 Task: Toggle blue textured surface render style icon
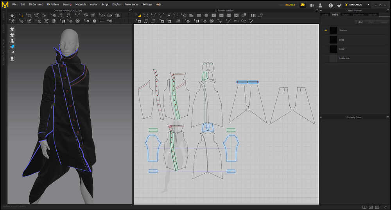[12, 47]
